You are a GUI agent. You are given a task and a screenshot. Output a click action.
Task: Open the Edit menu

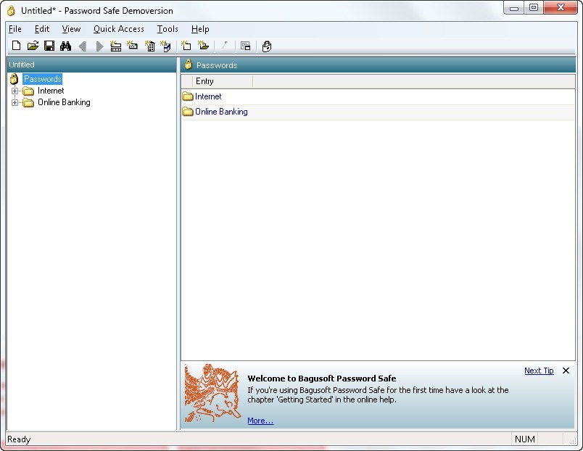[41, 29]
